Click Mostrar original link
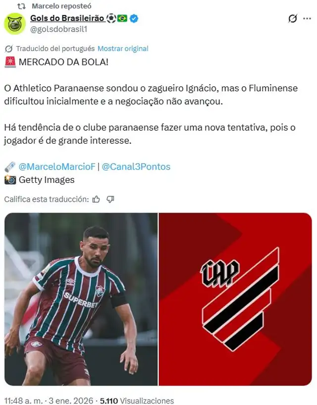This screenshot has width=317, height=405. pyautogui.click(x=123, y=49)
